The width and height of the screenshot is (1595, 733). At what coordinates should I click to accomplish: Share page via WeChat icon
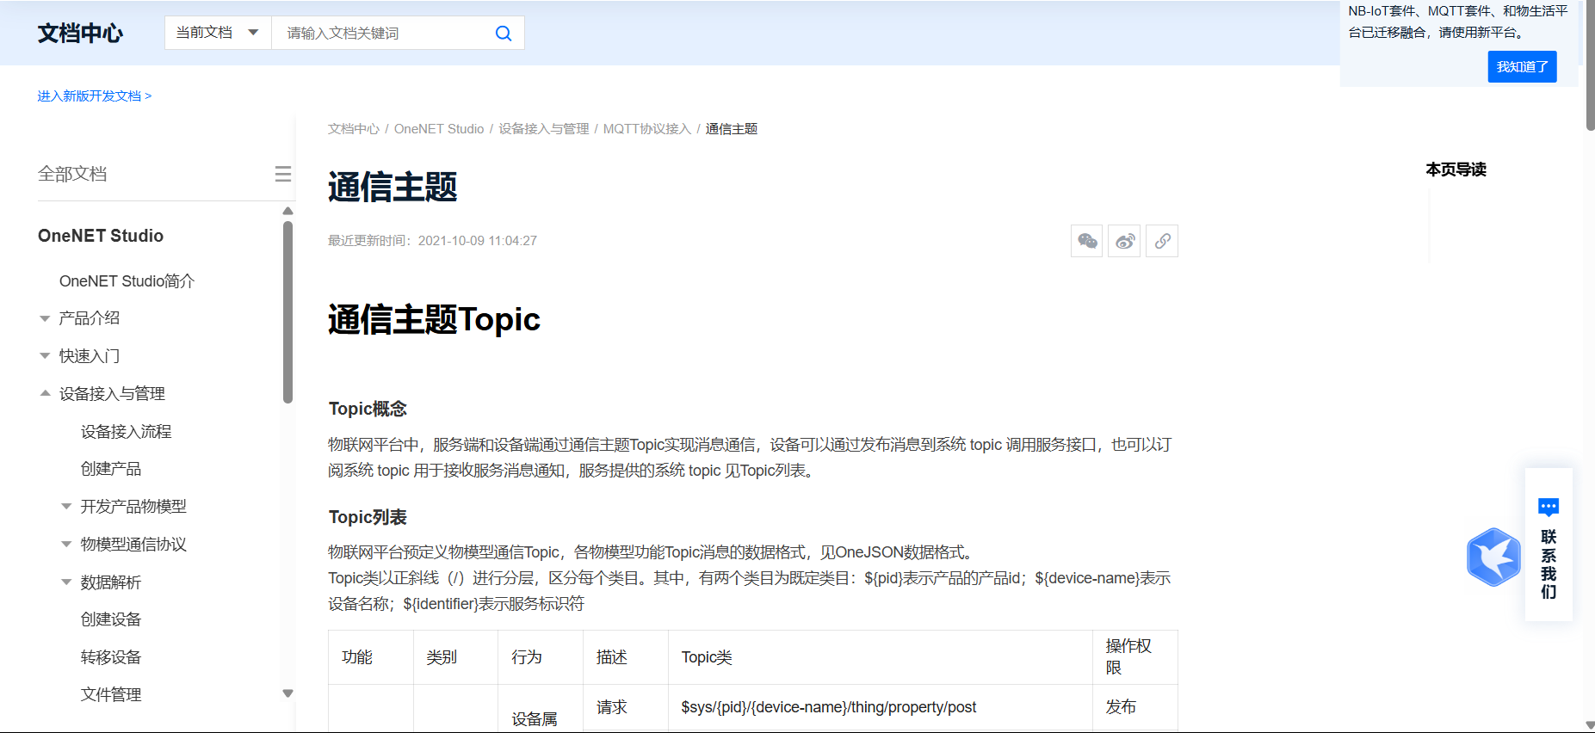pyautogui.click(x=1087, y=241)
